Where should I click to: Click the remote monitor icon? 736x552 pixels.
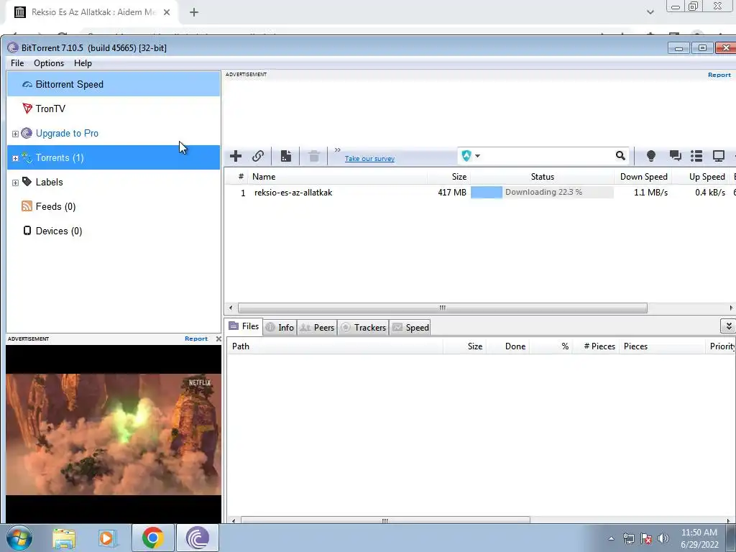719,156
